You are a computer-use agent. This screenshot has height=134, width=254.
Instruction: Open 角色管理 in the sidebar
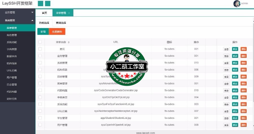(x=12, y=35)
